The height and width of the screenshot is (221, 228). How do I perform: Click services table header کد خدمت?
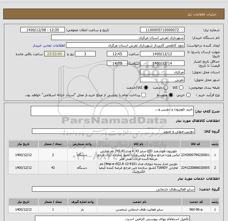tap(196, 202)
